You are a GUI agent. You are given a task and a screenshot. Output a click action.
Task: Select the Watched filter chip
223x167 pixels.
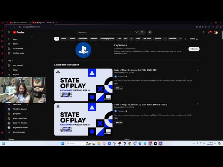point(94,39)
